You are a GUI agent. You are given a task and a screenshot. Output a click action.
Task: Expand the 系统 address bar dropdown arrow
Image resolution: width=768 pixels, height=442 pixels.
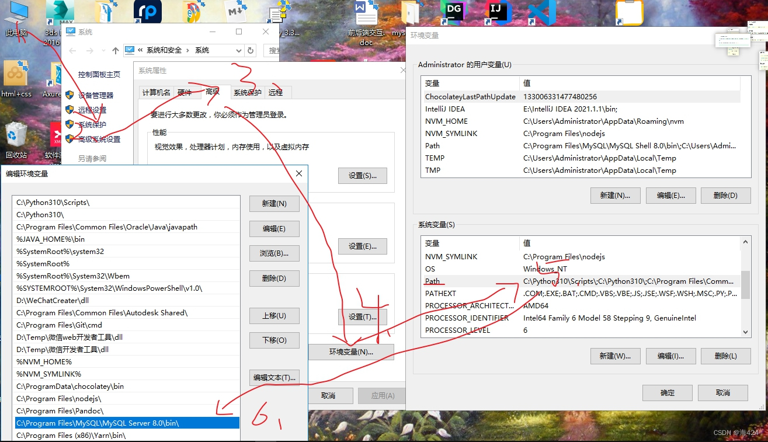pyautogui.click(x=239, y=50)
